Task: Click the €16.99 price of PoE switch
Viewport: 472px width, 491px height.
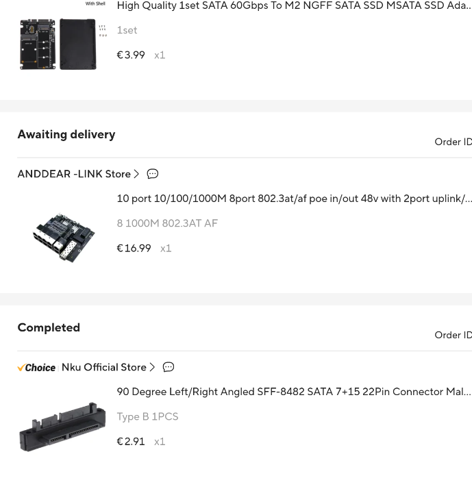Action: (134, 248)
